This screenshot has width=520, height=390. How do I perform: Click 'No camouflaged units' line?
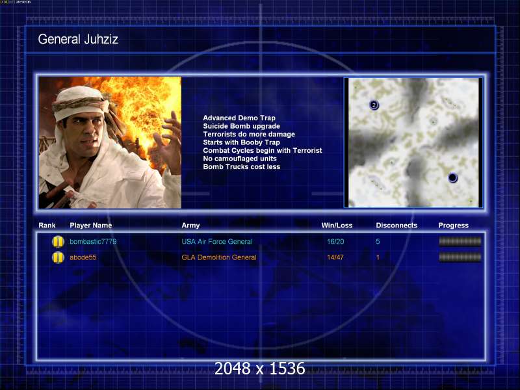pyautogui.click(x=240, y=159)
